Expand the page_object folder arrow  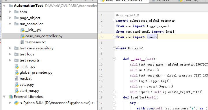tap(10, 18)
